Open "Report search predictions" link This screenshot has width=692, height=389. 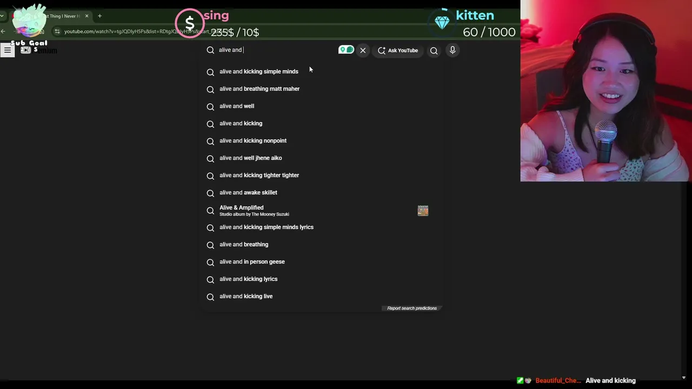[x=412, y=308]
